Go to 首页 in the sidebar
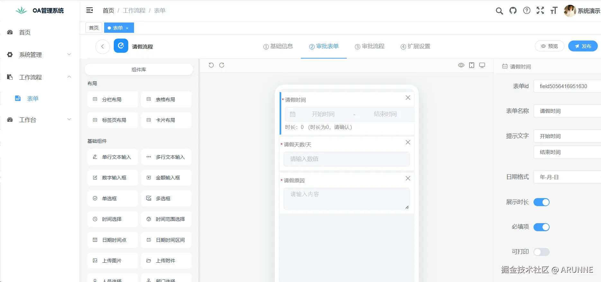The height and width of the screenshot is (282, 601). click(40, 32)
